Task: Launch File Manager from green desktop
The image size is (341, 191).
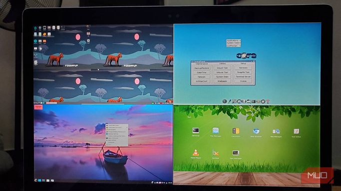Action: tap(216, 131)
